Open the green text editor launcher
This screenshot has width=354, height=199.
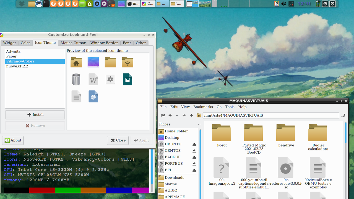click(82, 4)
